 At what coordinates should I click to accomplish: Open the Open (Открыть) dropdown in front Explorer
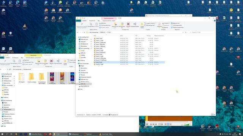(x=166, y=23)
